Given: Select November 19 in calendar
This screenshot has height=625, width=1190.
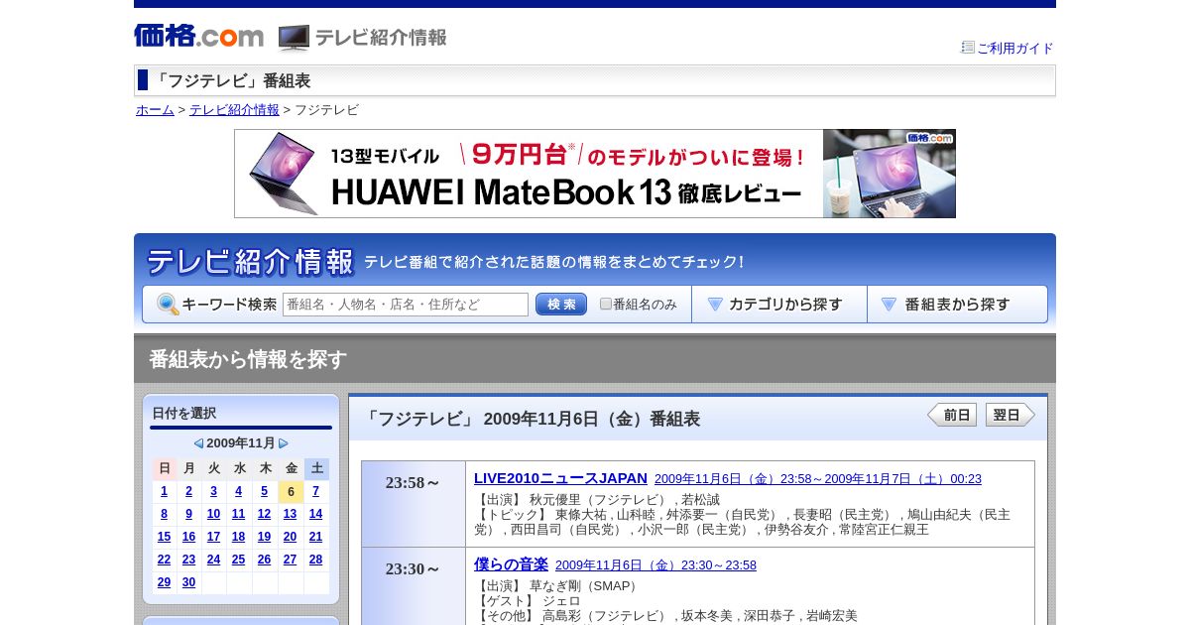Looking at the screenshot, I should pyautogui.click(x=264, y=537).
